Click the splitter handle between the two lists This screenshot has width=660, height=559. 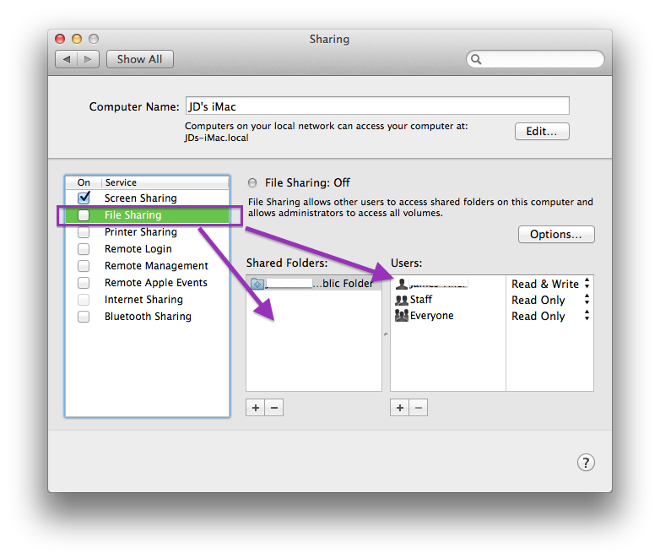point(386,334)
